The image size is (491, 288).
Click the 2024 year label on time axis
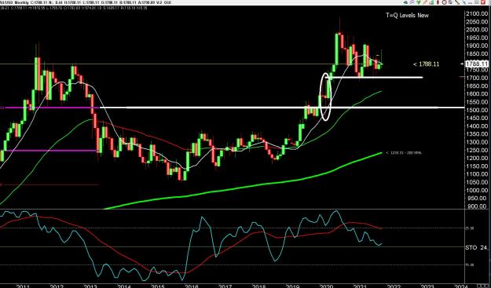point(461,286)
